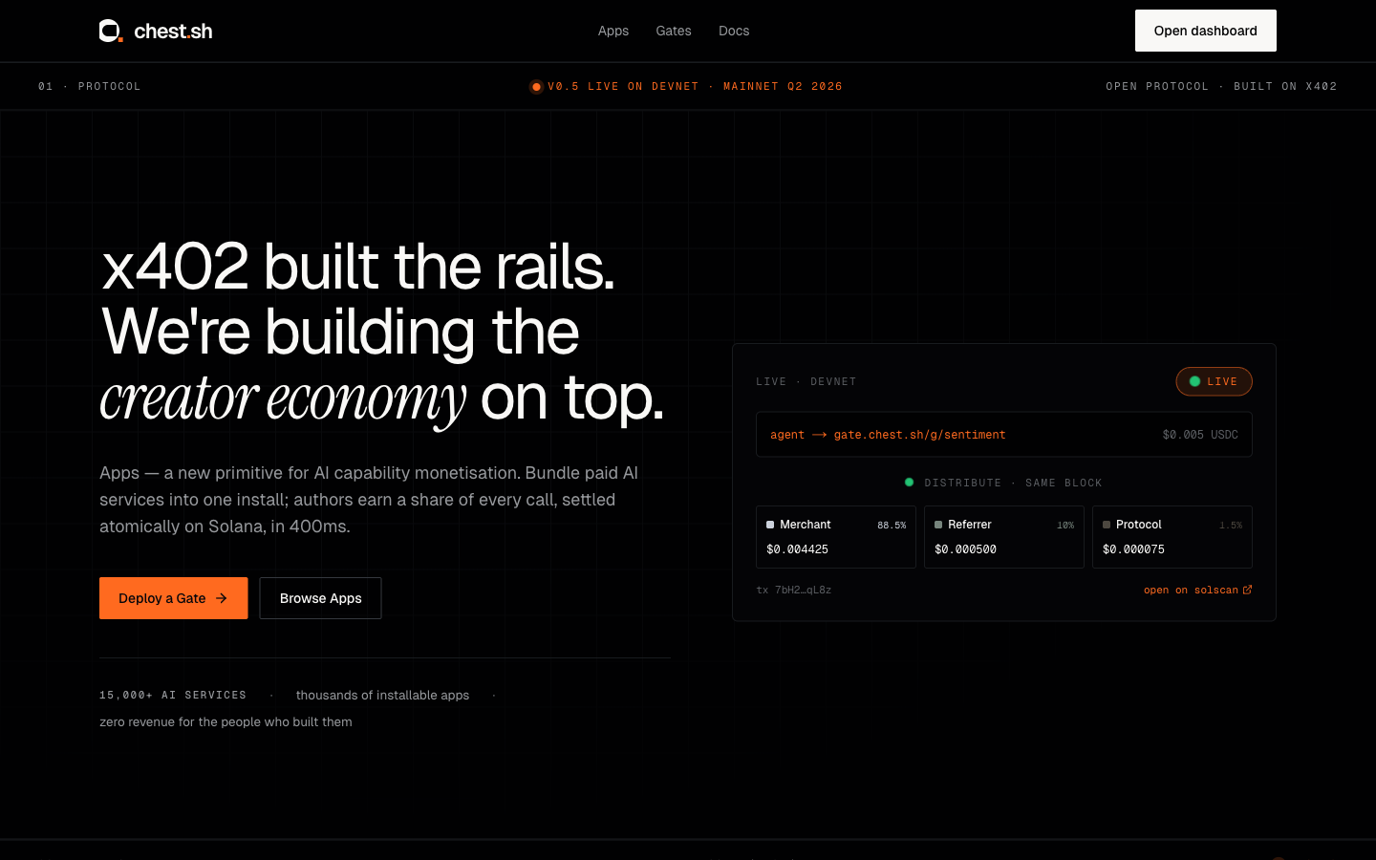Screen dimensions: 1376x860
Task: Click the external link icon beside solscan
Action: (x=1247, y=590)
